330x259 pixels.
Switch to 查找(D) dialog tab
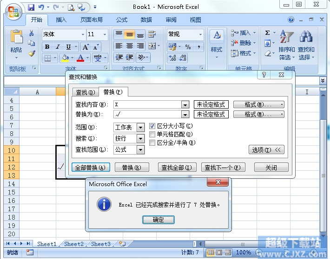tap(86, 92)
